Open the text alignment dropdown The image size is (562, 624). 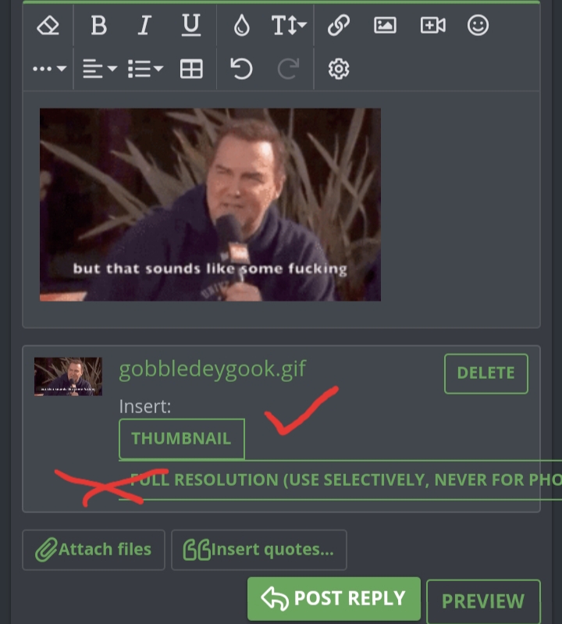tap(99, 69)
